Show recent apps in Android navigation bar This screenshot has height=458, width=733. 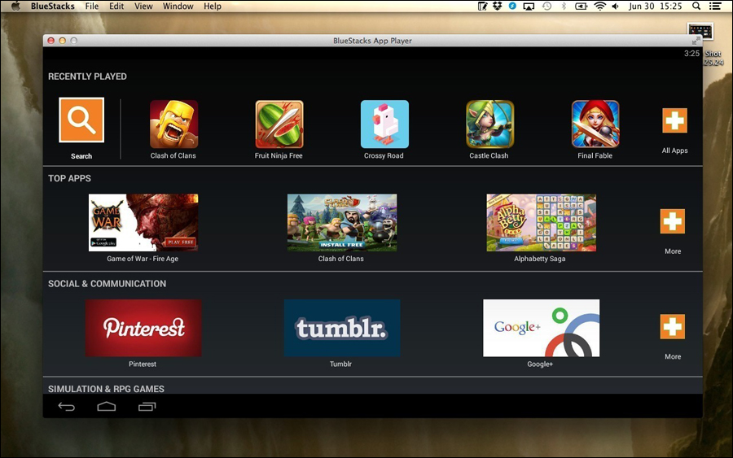pos(147,406)
